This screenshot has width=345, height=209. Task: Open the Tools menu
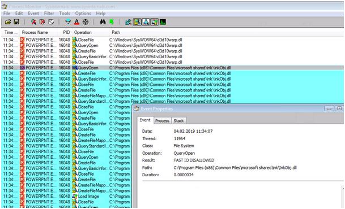click(x=65, y=14)
